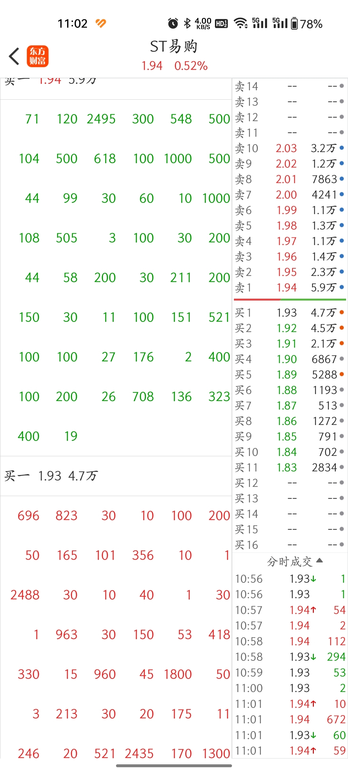Image resolution: width=348 pixels, height=774 pixels.
Task: Tap red buy order 2488
Action: 25,595
